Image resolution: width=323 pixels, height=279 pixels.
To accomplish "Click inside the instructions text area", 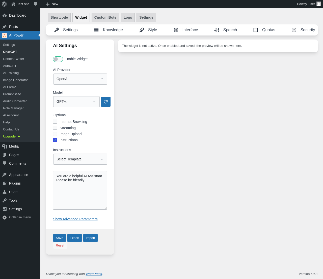I will (x=80, y=190).
